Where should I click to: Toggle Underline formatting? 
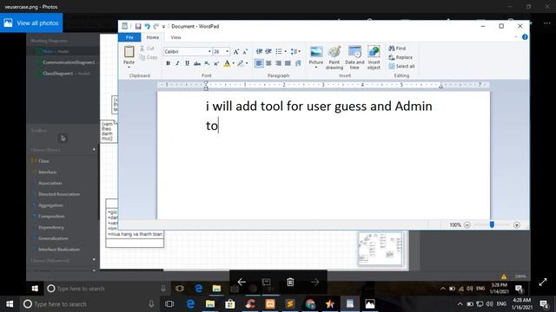[187, 63]
